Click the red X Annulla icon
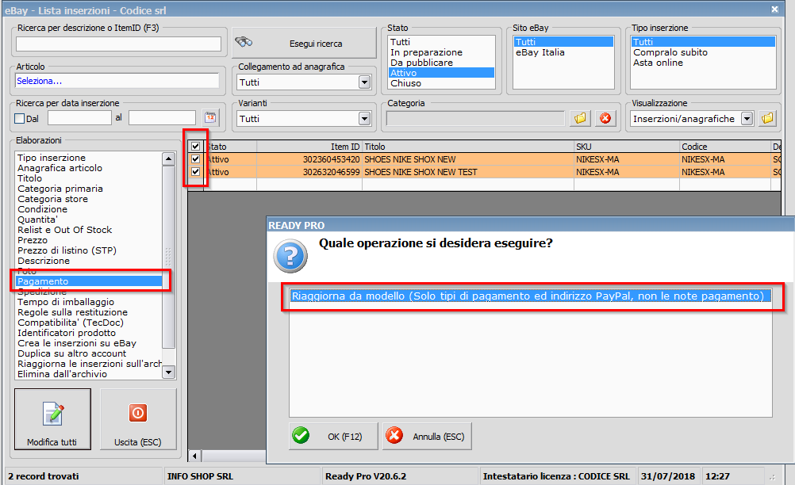 click(394, 435)
